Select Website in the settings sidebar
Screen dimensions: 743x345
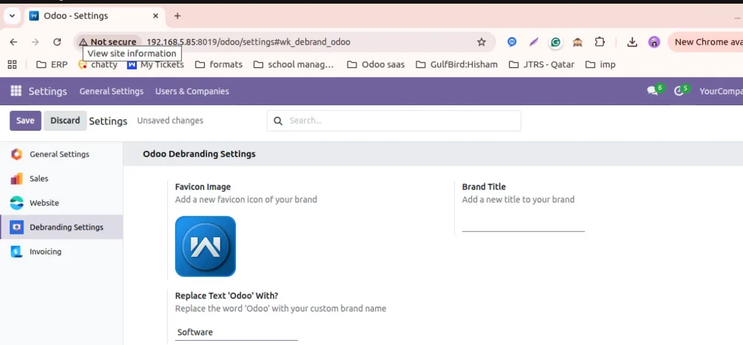tap(61, 203)
